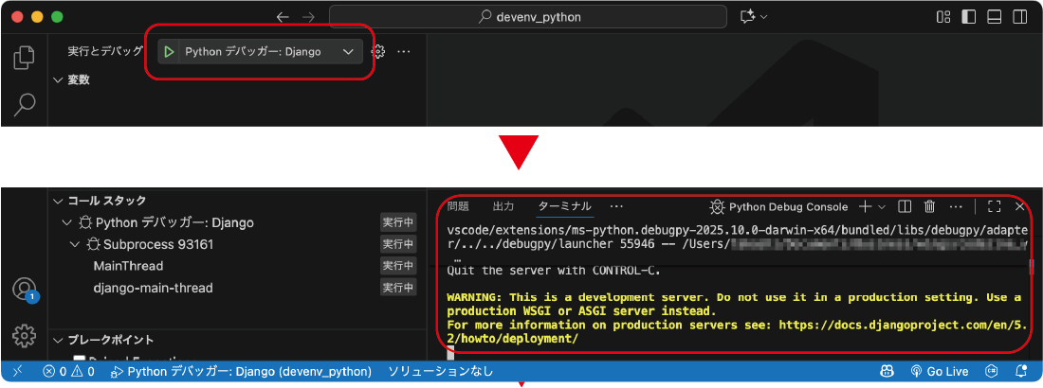This screenshot has width=1043, height=388.
Task: Switch to the 出力 tab
Action: [x=503, y=206]
